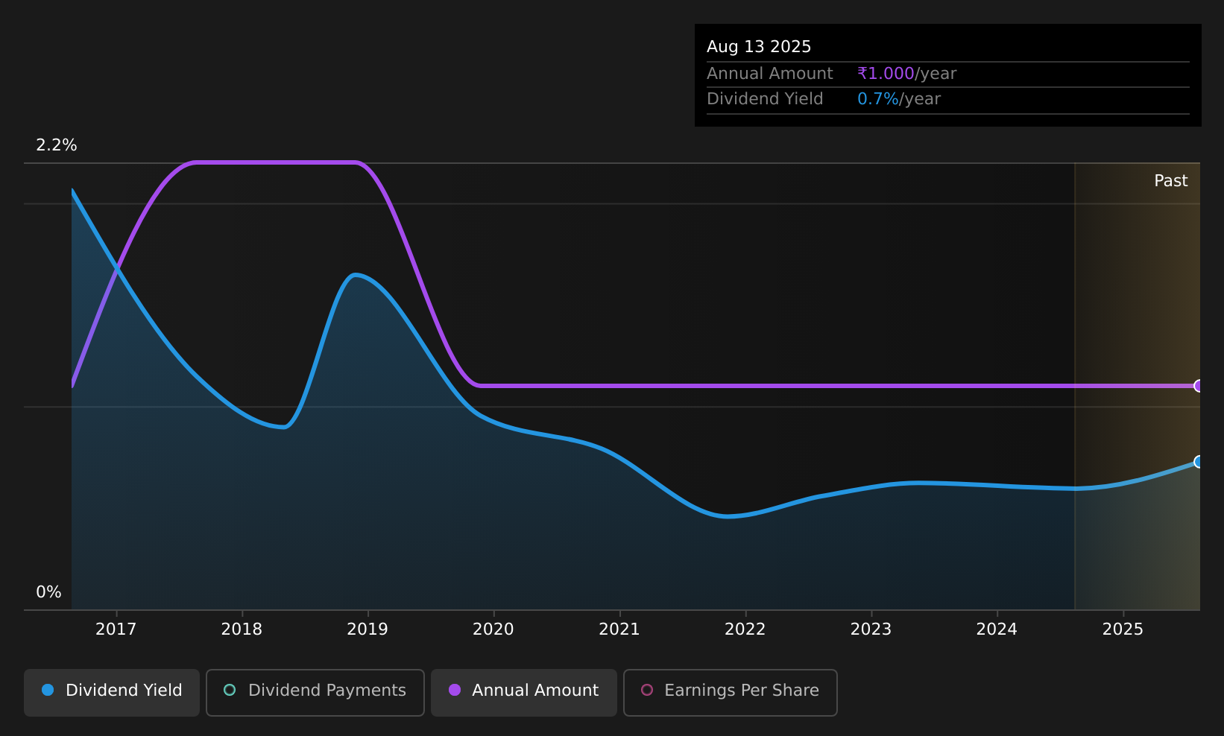Click the 2025 x-axis label

pyautogui.click(x=1123, y=629)
